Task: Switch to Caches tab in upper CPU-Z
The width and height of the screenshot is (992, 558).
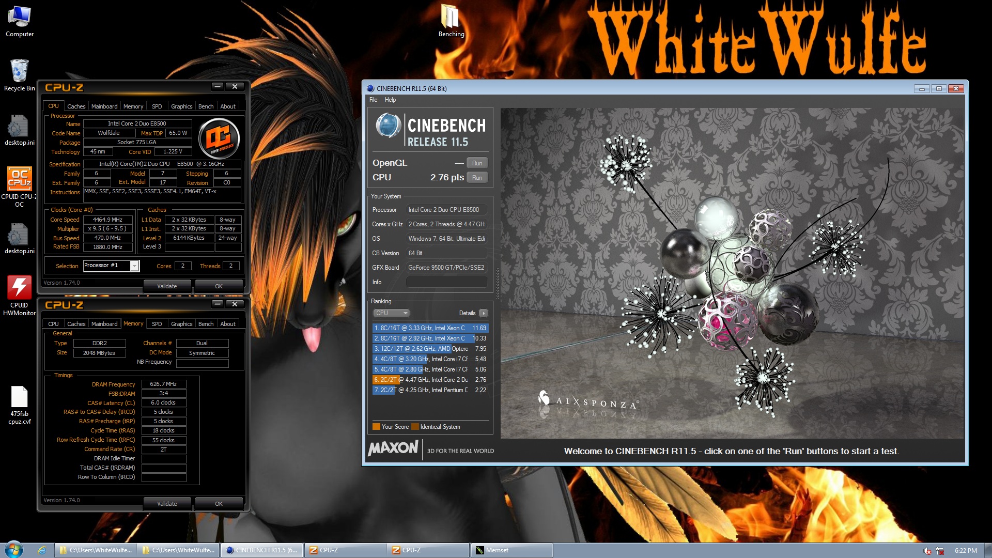Action: [x=76, y=106]
